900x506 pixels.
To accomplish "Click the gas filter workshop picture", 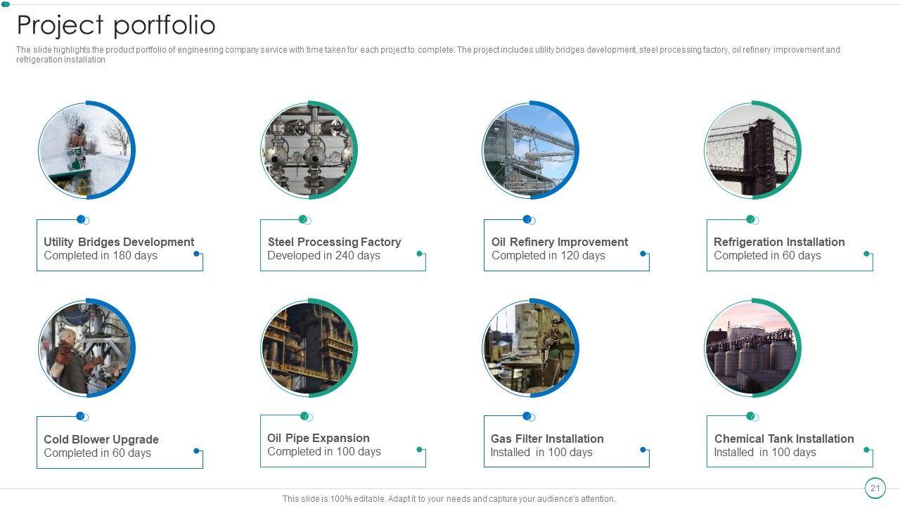I will 529,348.
